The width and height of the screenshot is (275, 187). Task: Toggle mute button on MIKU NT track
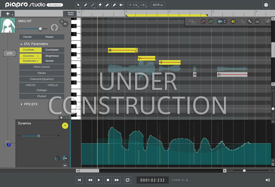pyautogui.click(x=65, y=24)
